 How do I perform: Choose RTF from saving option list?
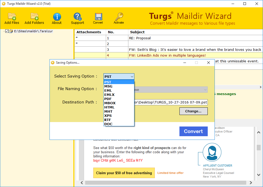(119, 120)
